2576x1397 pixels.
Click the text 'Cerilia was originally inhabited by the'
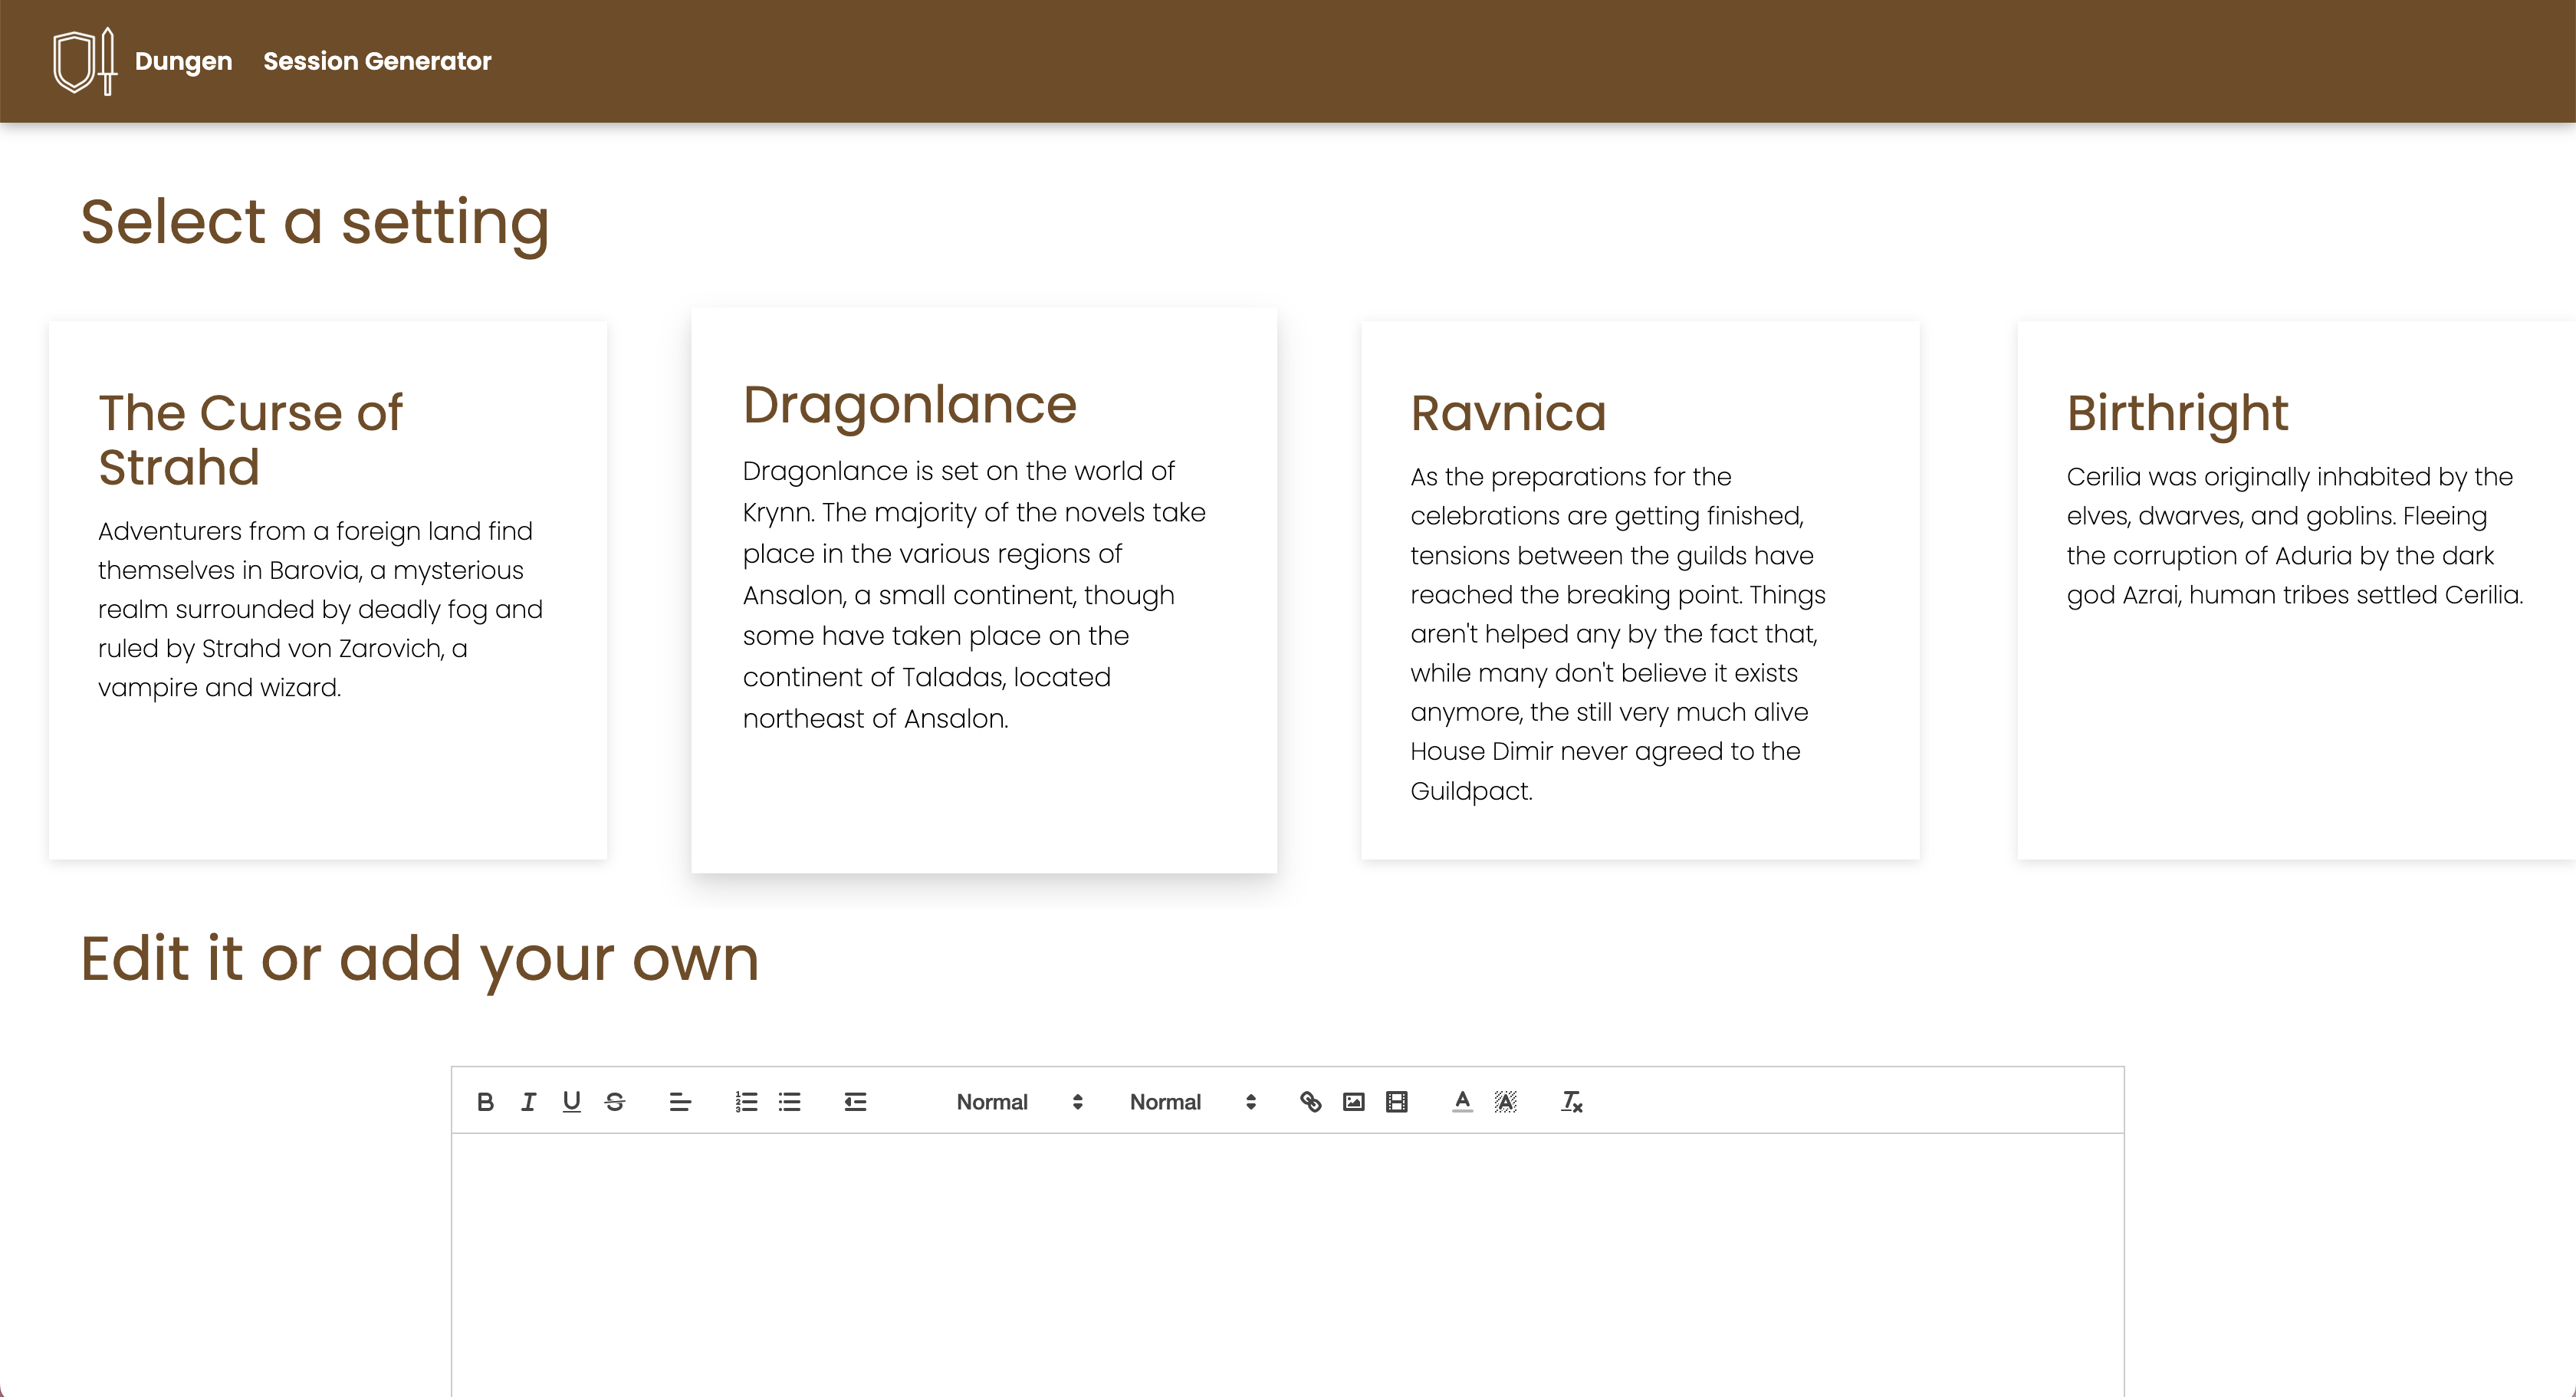(x=2289, y=477)
